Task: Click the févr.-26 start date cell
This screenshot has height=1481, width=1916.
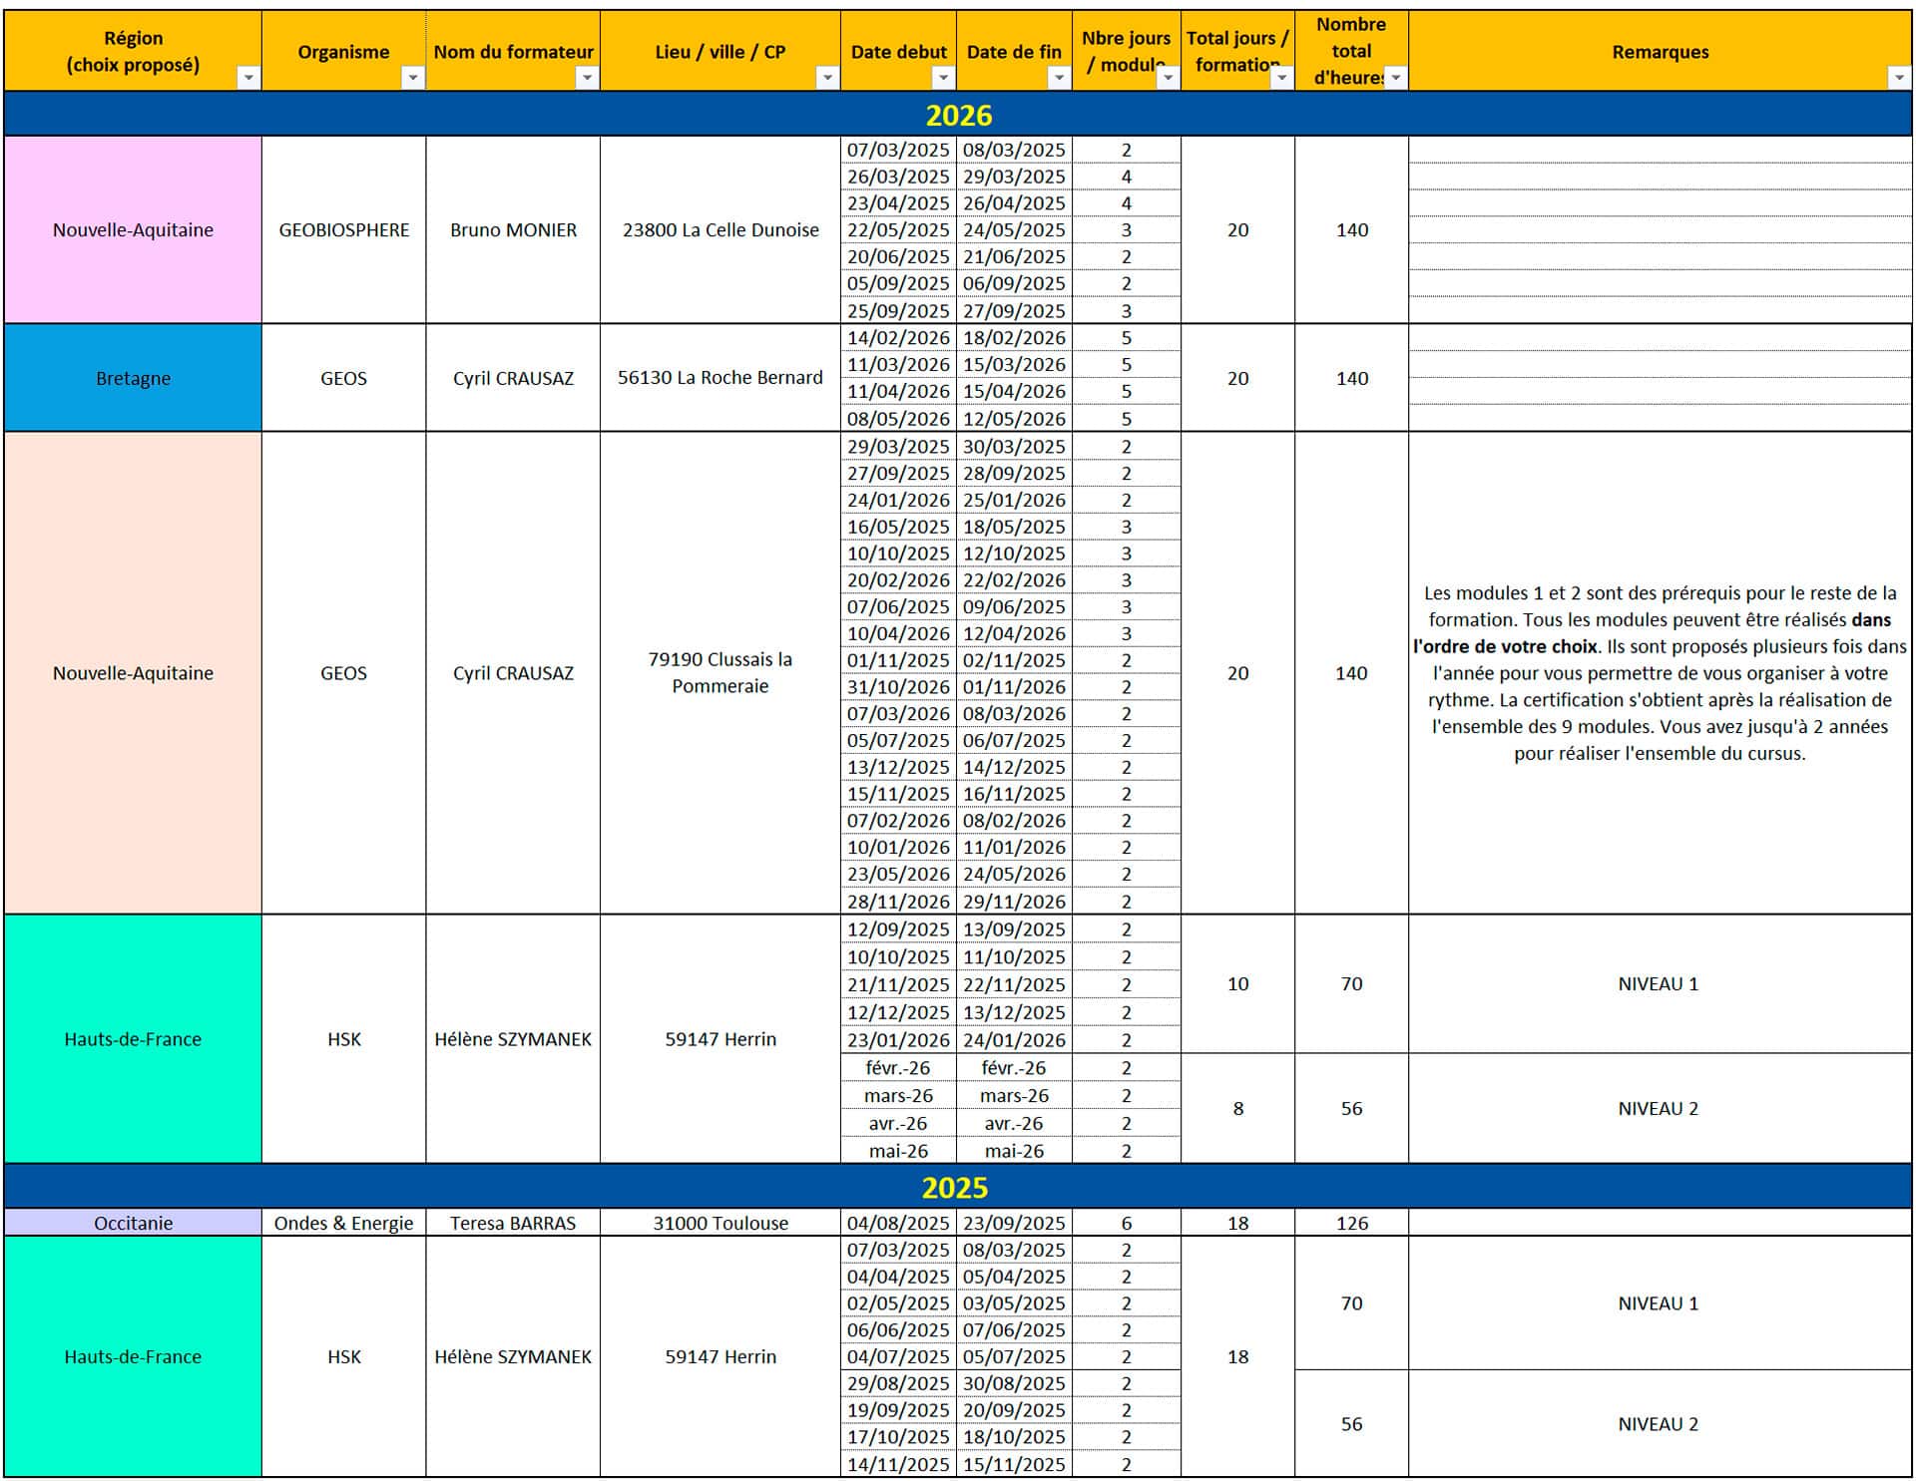Action: [898, 1068]
